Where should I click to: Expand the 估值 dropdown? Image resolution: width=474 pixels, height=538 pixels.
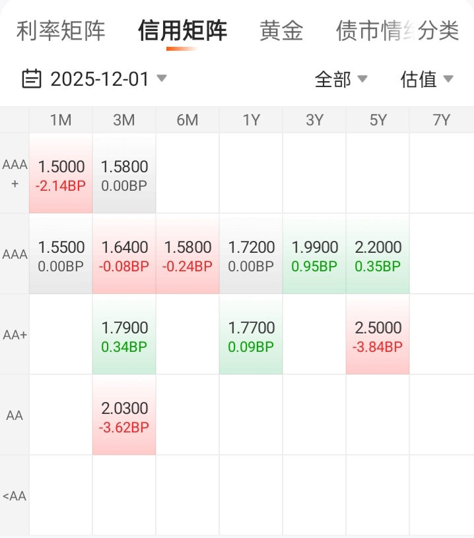point(427,79)
